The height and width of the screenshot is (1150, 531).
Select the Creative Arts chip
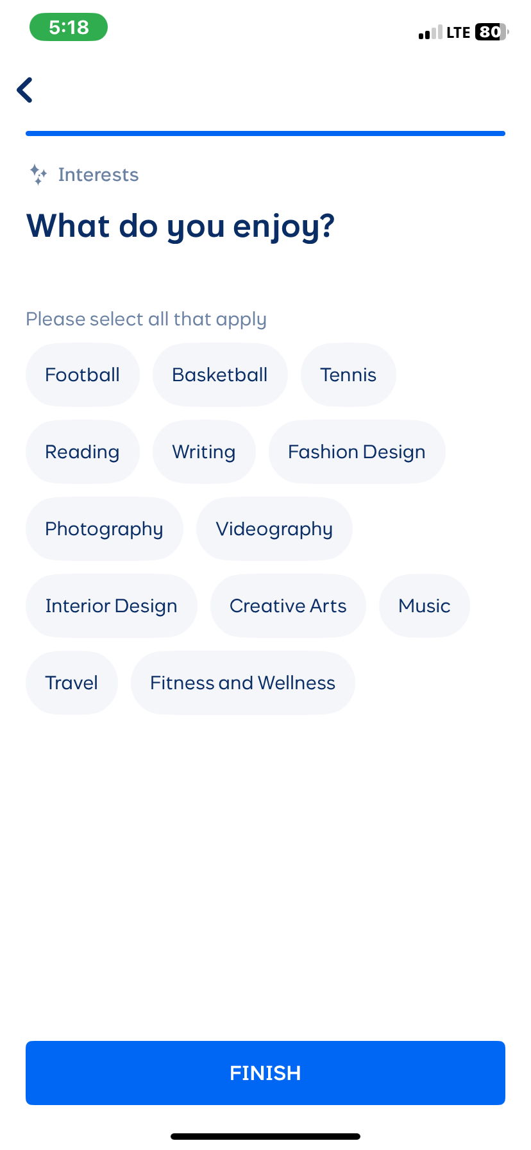click(x=288, y=606)
